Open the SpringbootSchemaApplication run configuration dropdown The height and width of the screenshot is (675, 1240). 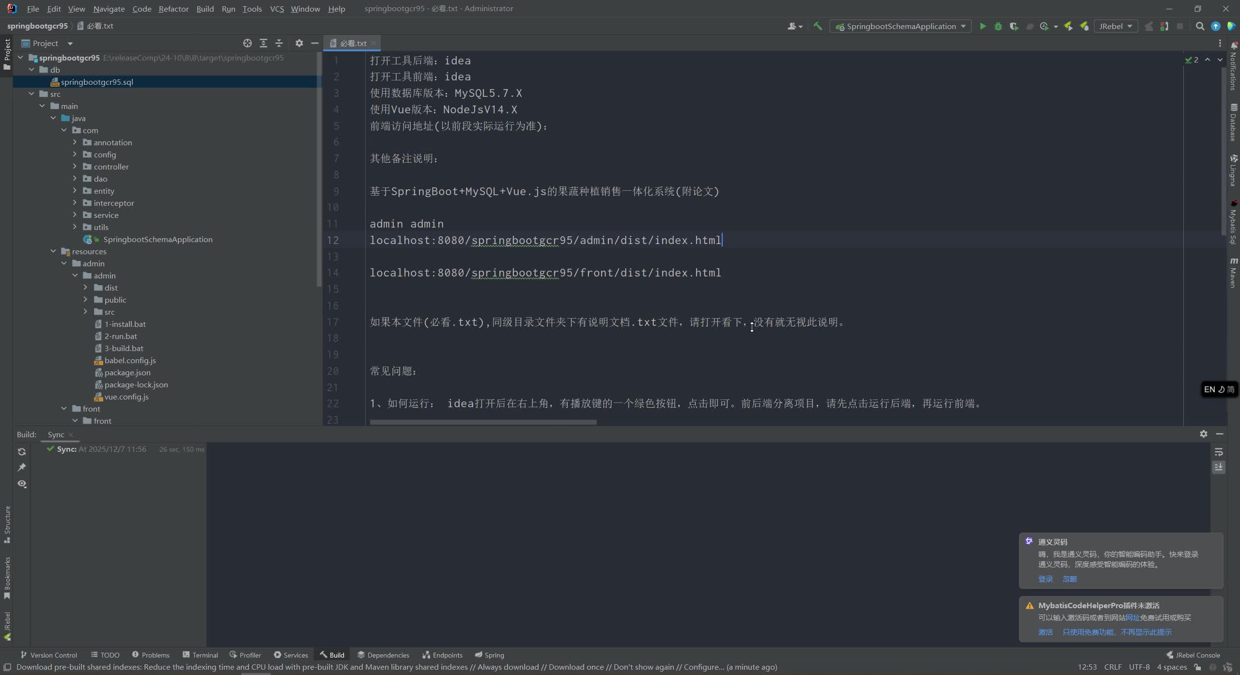[900, 26]
